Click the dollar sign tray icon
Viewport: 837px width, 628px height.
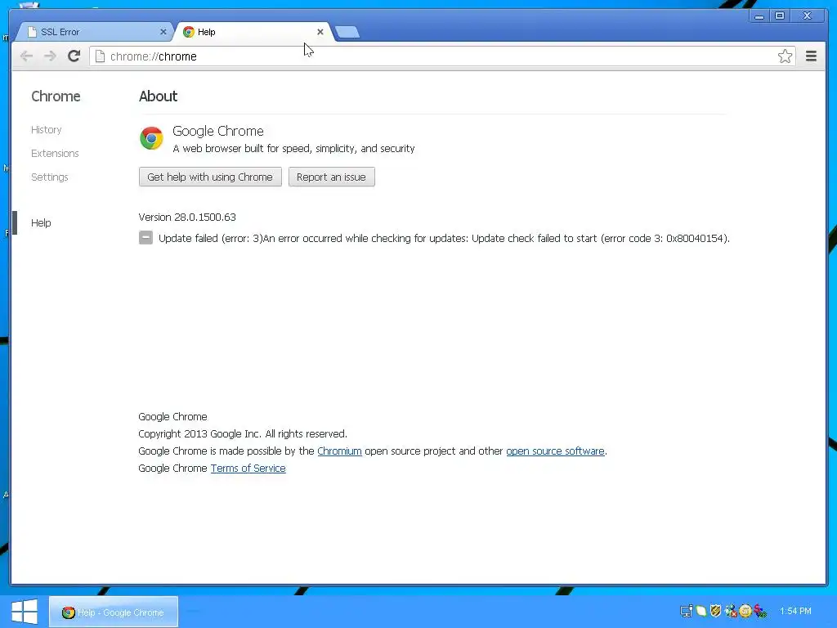click(760, 611)
